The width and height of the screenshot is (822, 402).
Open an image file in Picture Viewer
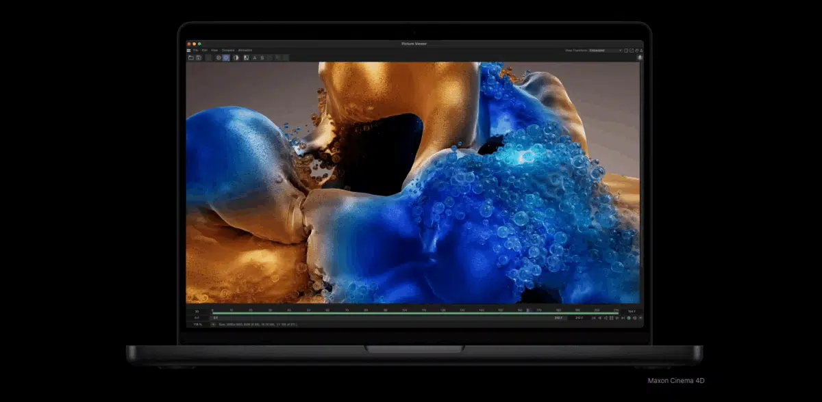tap(190, 58)
